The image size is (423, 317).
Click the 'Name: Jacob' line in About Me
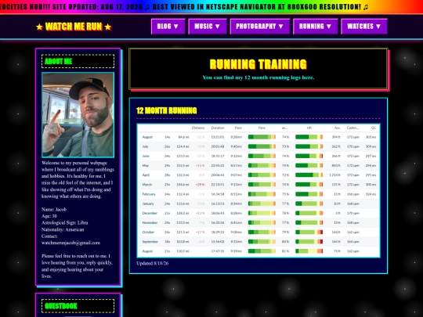[x=54, y=210]
